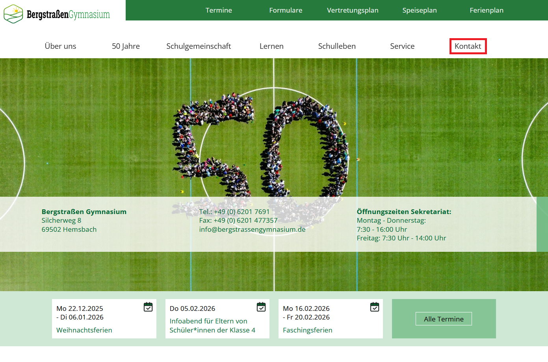Open the Weihnachtsferien event link
Image resolution: width=548 pixels, height=362 pixels.
[x=84, y=330]
